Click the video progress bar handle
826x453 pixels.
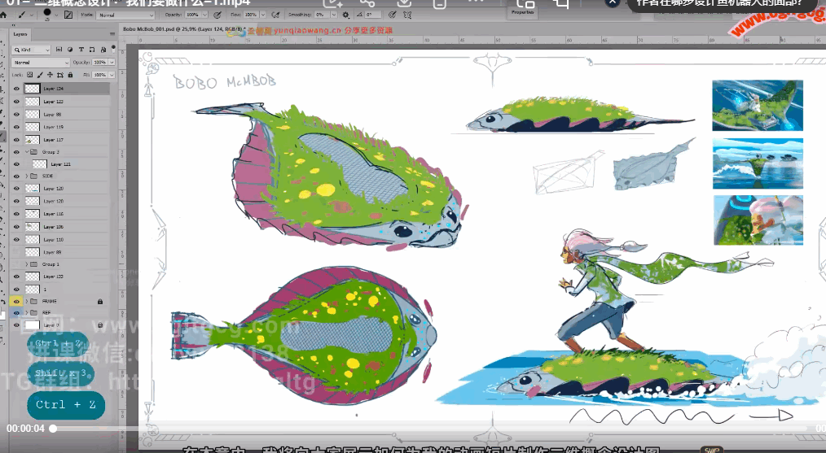53,429
